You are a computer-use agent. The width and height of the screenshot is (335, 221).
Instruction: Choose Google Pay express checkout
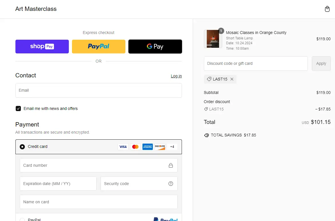pos(155,47)
